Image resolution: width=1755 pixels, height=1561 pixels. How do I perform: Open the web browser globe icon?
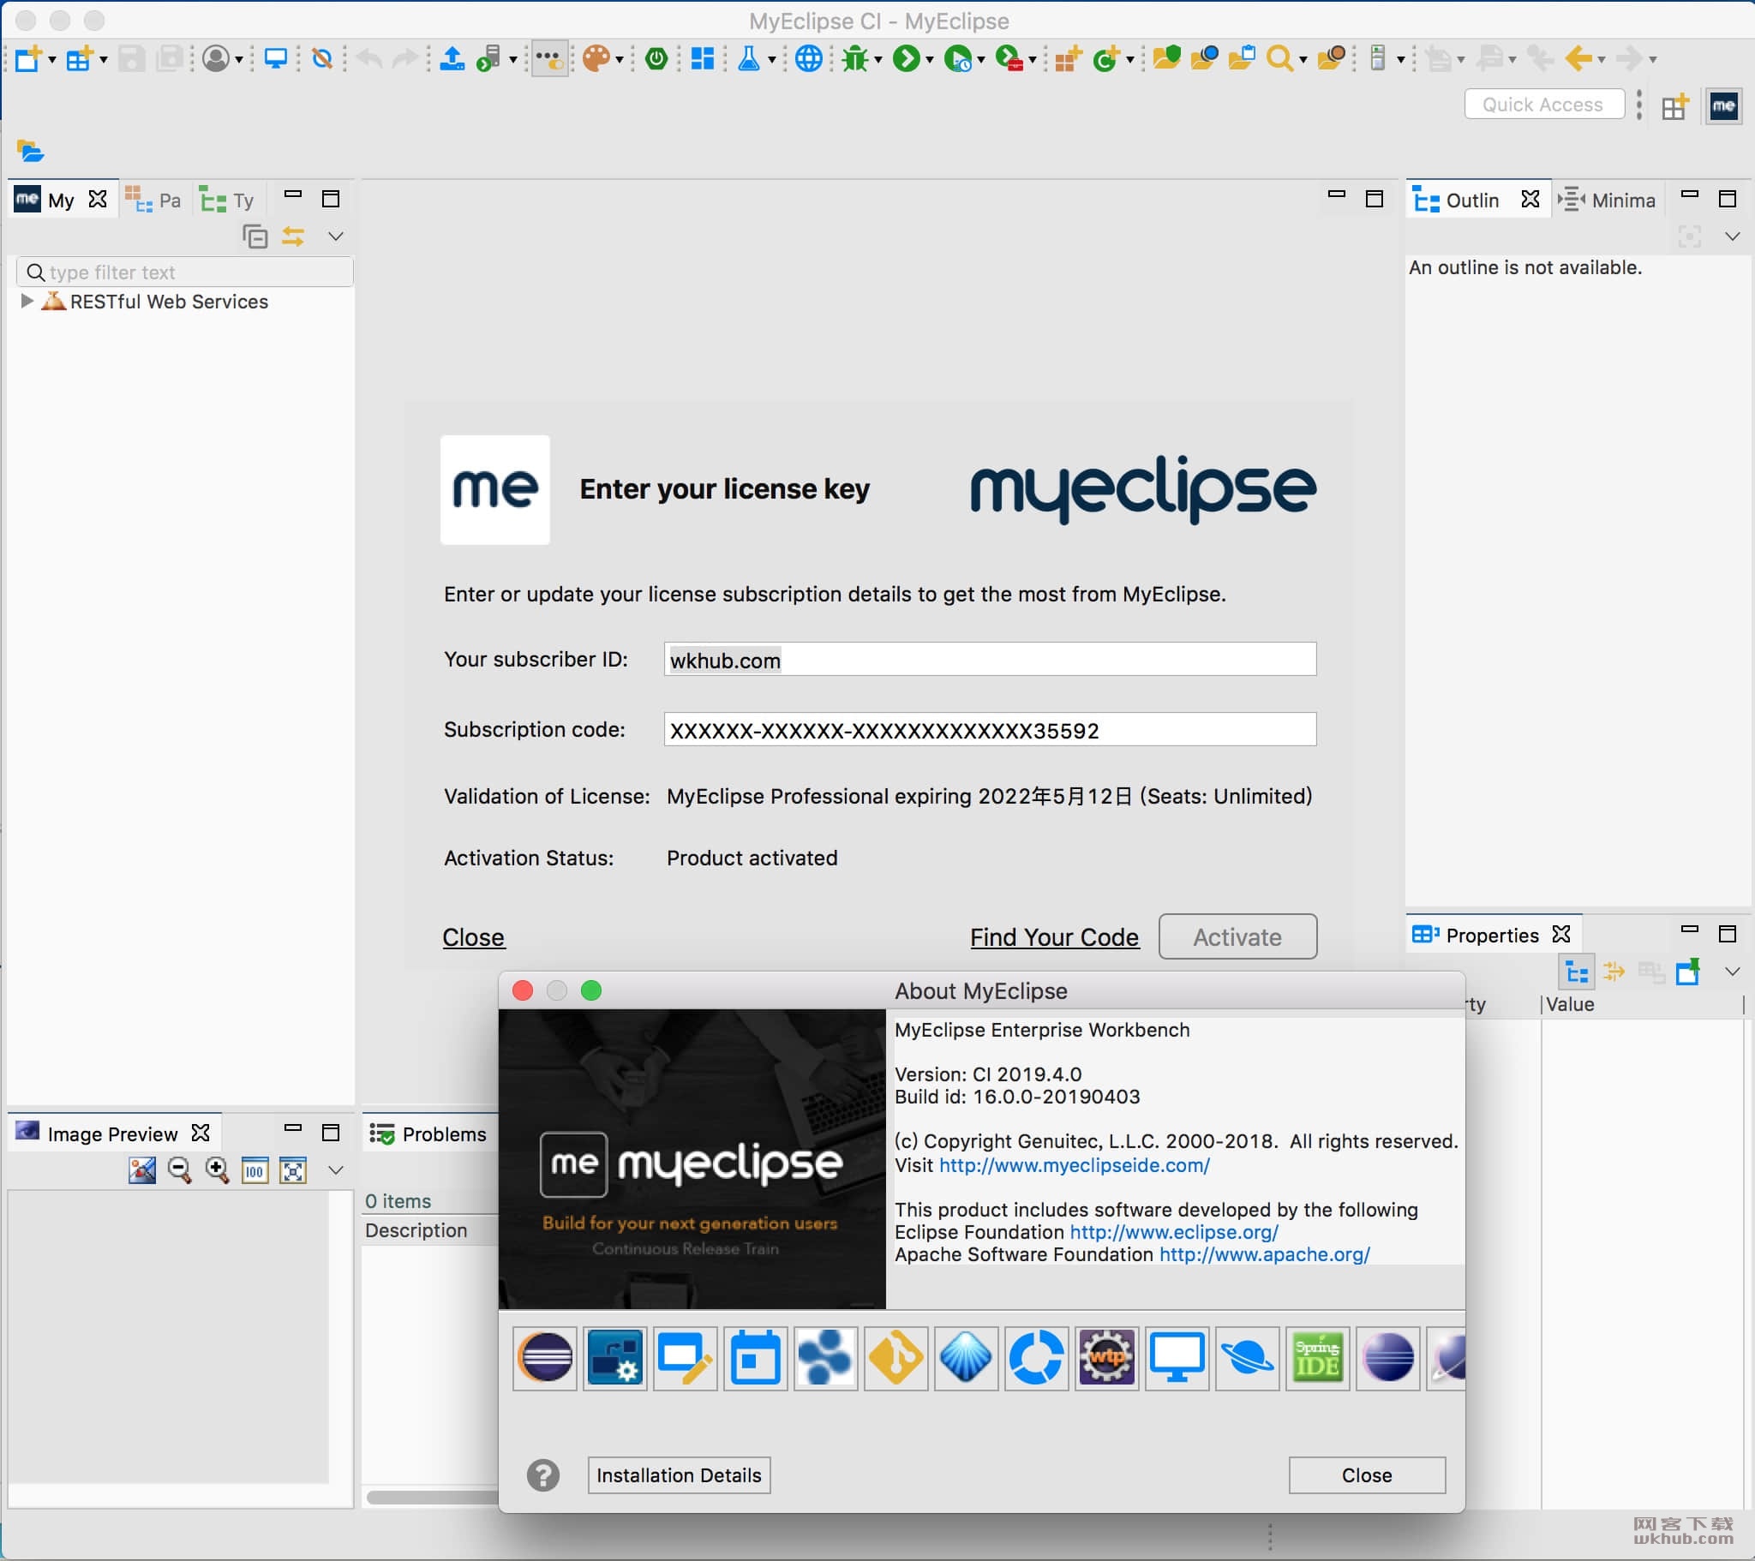[x=809, y=58]
